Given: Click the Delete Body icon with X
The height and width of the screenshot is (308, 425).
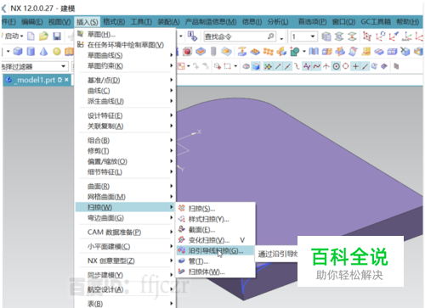Looking at the screenshot, I should [x=405, y=52].
